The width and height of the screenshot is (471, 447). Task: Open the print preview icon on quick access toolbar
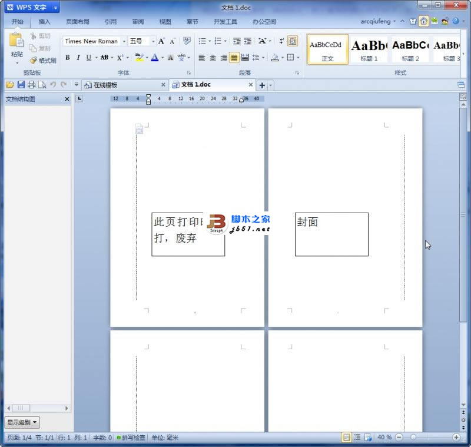(x=42, y=85)
